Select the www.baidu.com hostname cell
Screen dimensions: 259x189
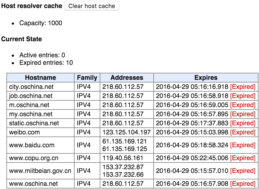32,145
